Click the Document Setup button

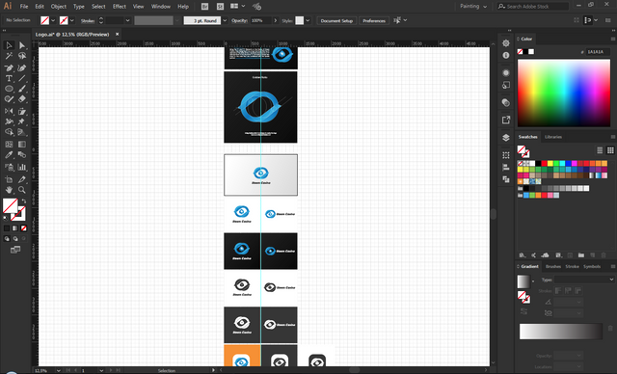coord(336,20)
